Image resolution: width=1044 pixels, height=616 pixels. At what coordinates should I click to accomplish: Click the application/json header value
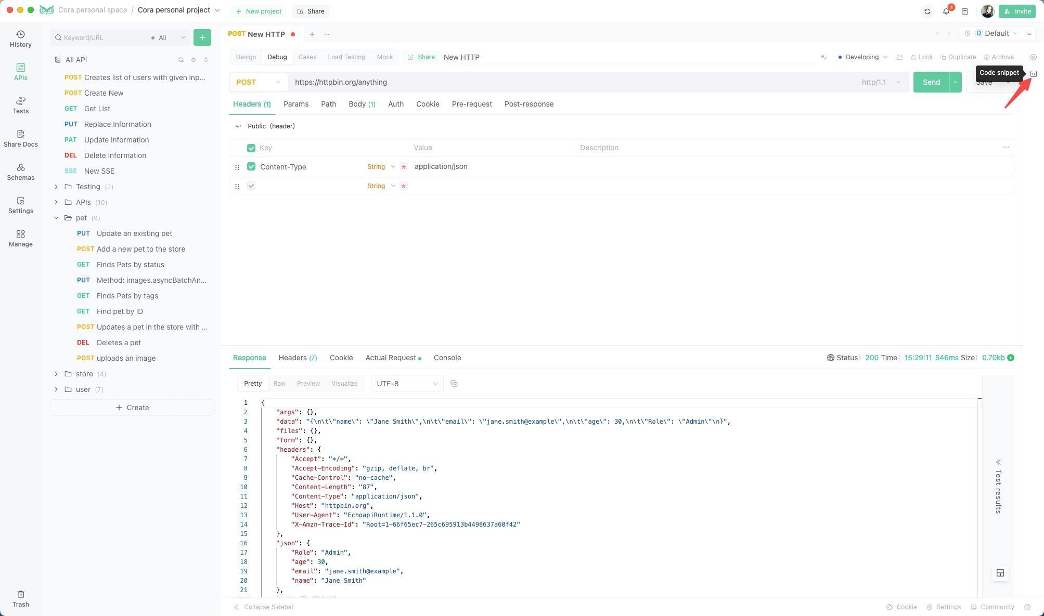click(x=441, y=166)
